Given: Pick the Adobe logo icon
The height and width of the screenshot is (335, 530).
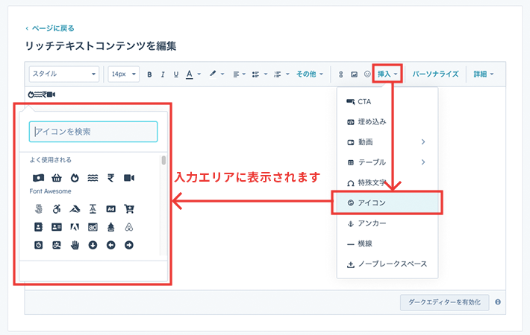Looking at the screenshot, I should [75, 227].
